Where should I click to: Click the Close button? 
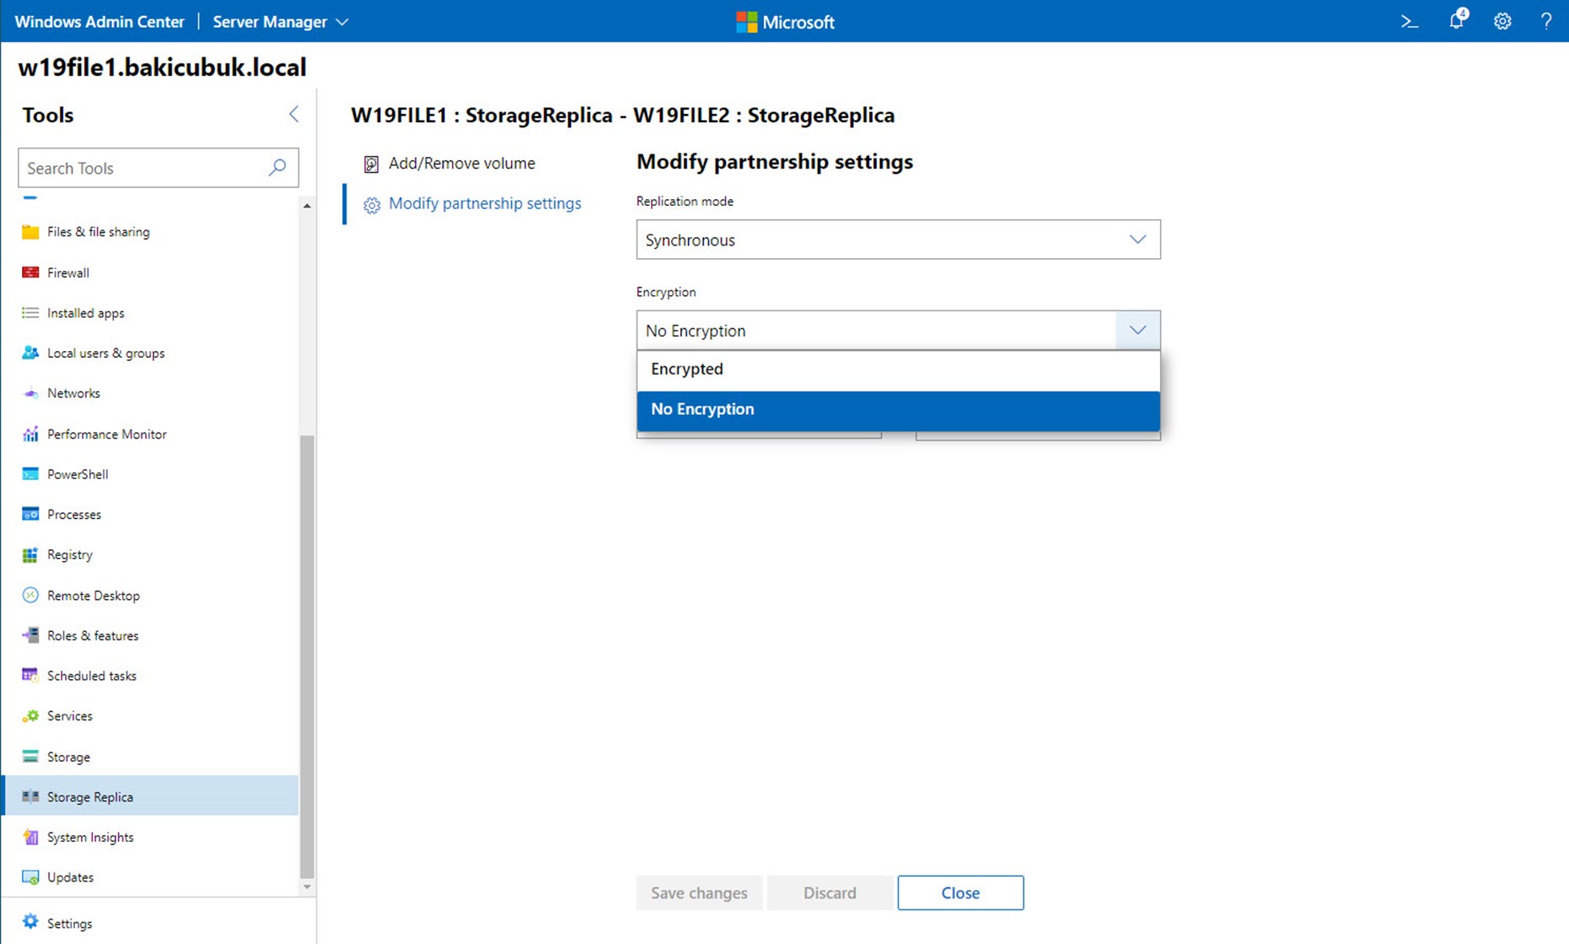pos(960,893)
